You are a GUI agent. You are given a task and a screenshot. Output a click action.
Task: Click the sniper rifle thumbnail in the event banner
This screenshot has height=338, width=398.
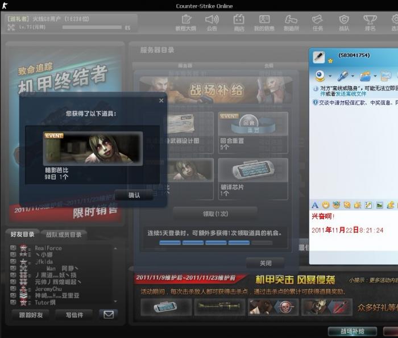219,307
